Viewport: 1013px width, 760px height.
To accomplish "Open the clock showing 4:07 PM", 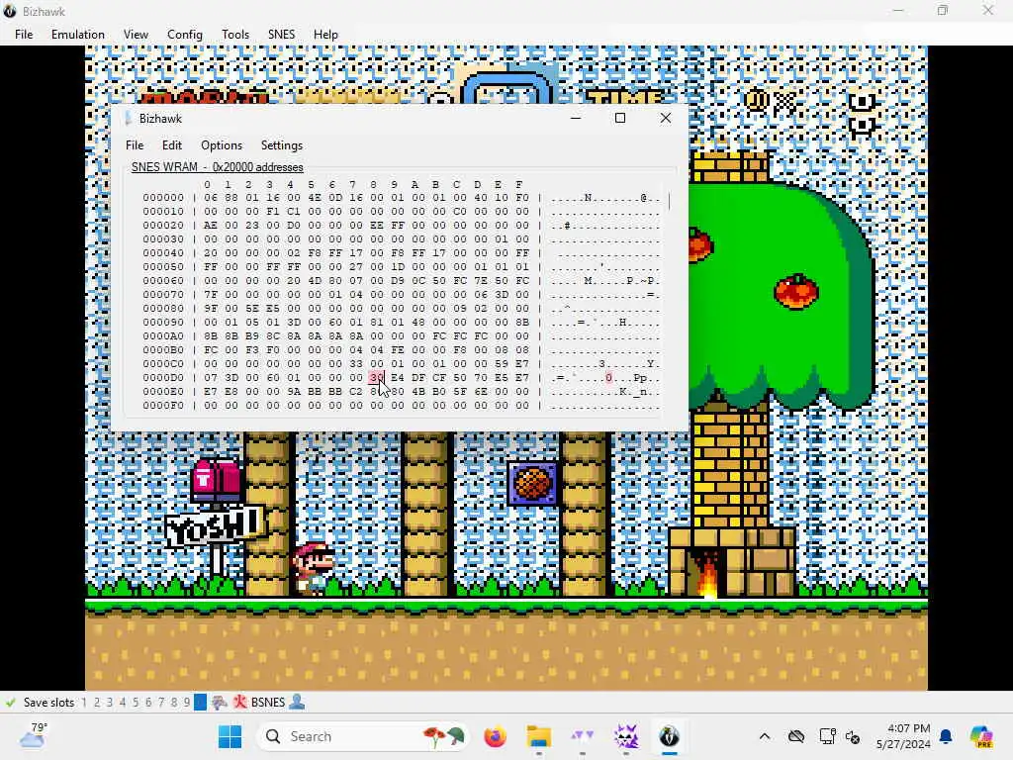I will point(903,736).
